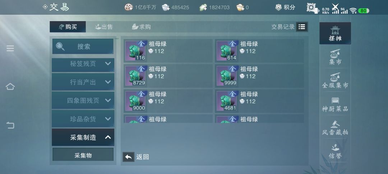The width and height of the screenshot is (388, 174).
Task: Select the 采集物 subcategory button
Action: coord(83,155)
